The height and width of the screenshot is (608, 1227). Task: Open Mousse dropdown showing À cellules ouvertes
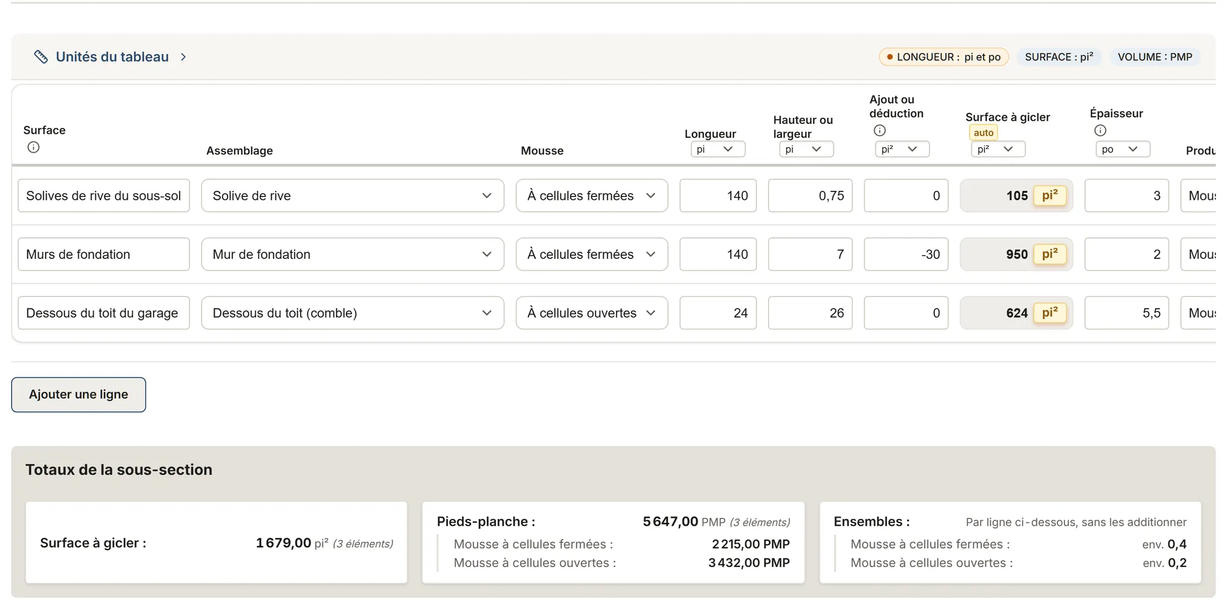click(592, 313)
